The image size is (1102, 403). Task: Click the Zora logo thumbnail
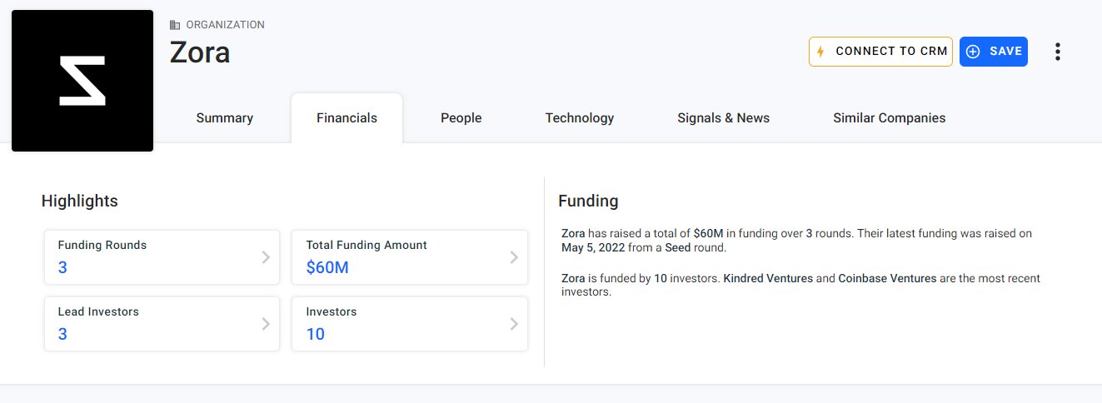tap(82, 81)
